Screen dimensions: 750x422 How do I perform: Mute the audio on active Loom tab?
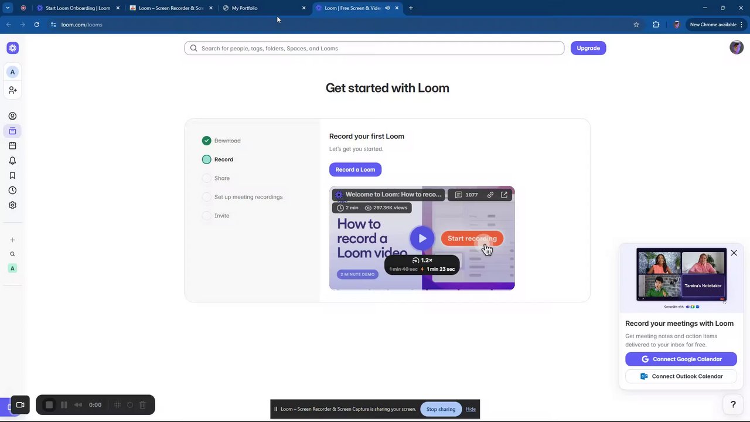point(387,8)
